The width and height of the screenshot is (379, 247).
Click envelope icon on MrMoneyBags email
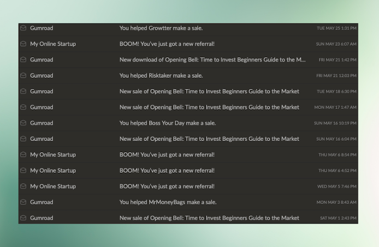[23, 202]
